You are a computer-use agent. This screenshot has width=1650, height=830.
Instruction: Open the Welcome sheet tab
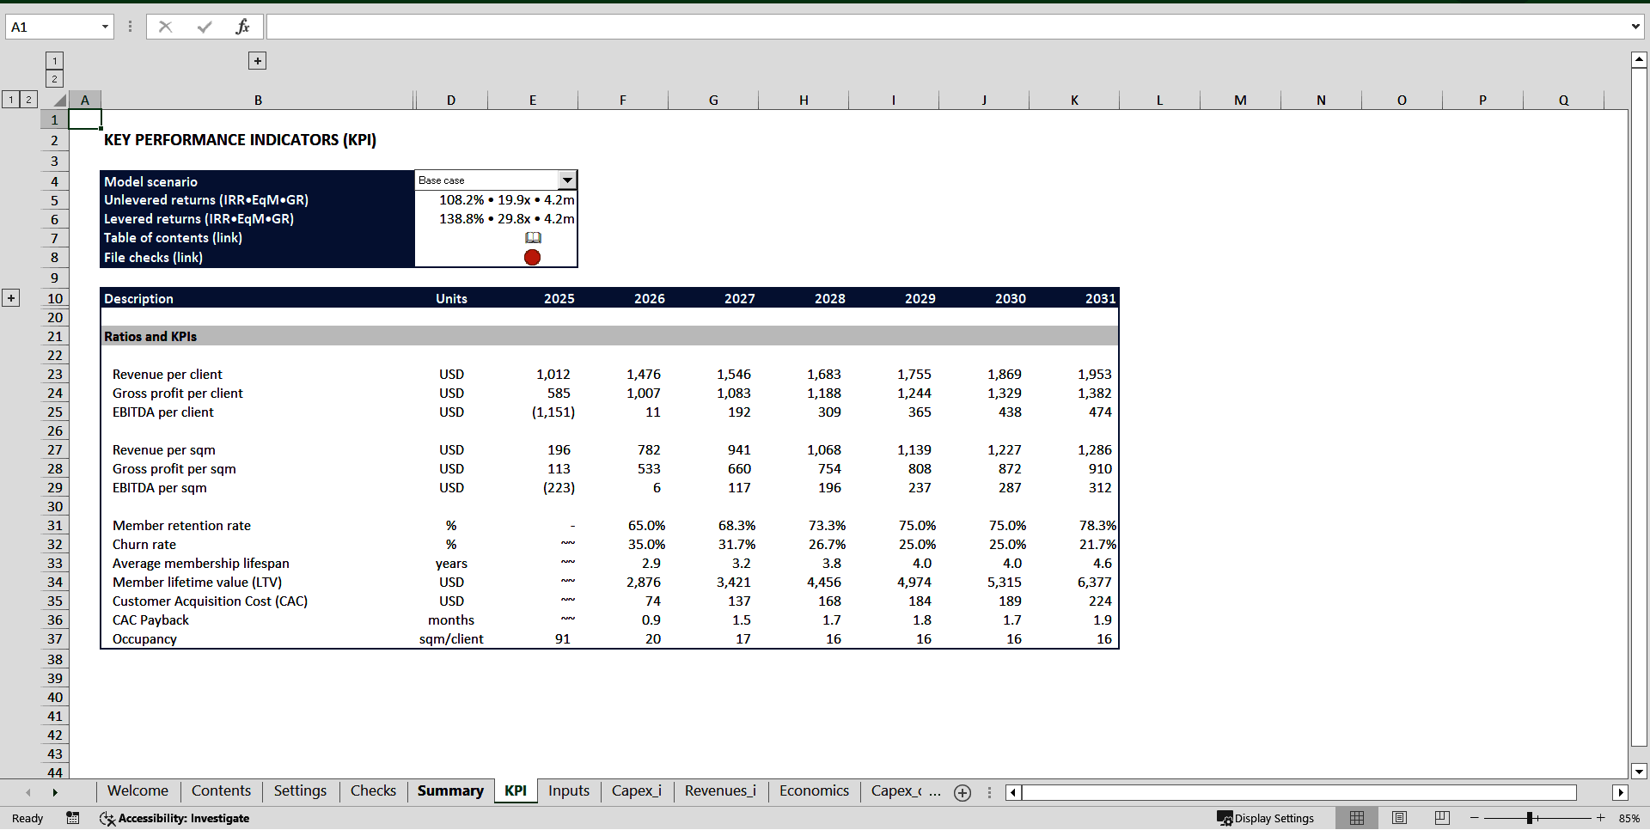tap(137, 791)
